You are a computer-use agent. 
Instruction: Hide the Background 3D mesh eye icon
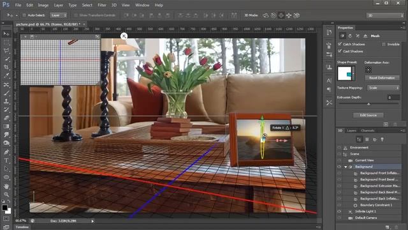pyautogui.click(x=339, y=167)
